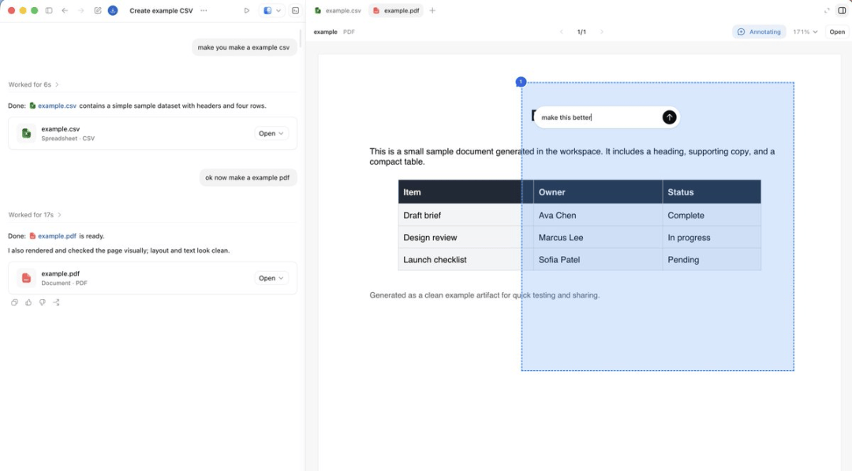Click the '1/1' page indicator
This screenshot has width=852, height=471.
(581, 32)
